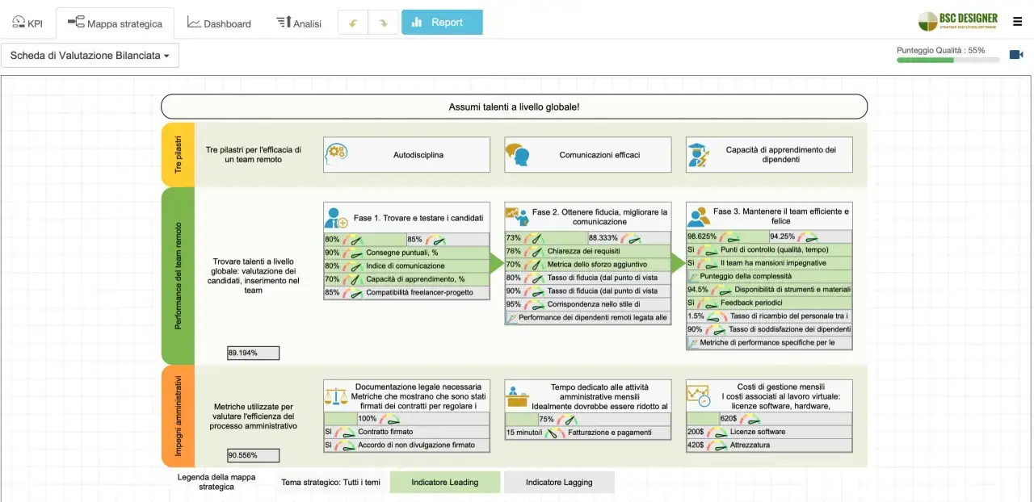Click the gray Indicatore Lagging legend swatch
1034x502 pixels.
tap(559, 482)
